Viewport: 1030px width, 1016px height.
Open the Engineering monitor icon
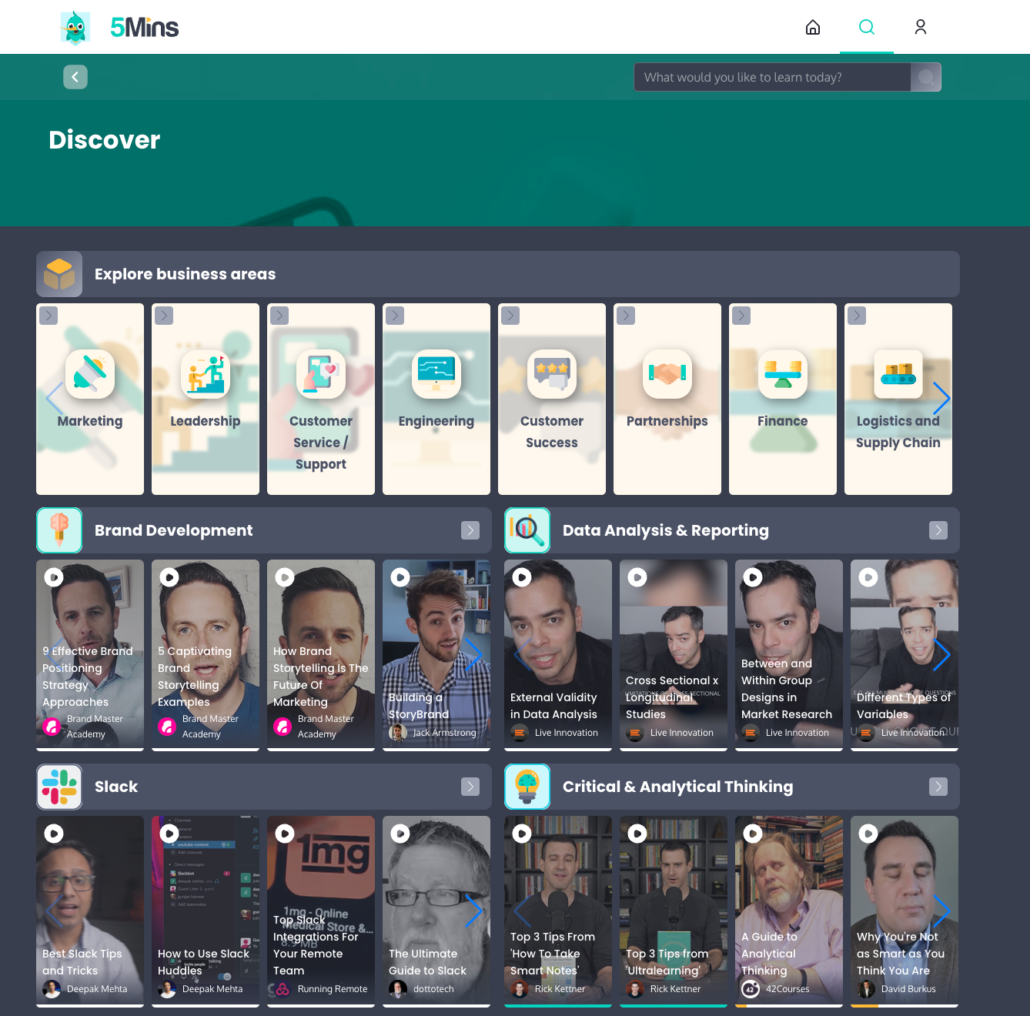436,374
